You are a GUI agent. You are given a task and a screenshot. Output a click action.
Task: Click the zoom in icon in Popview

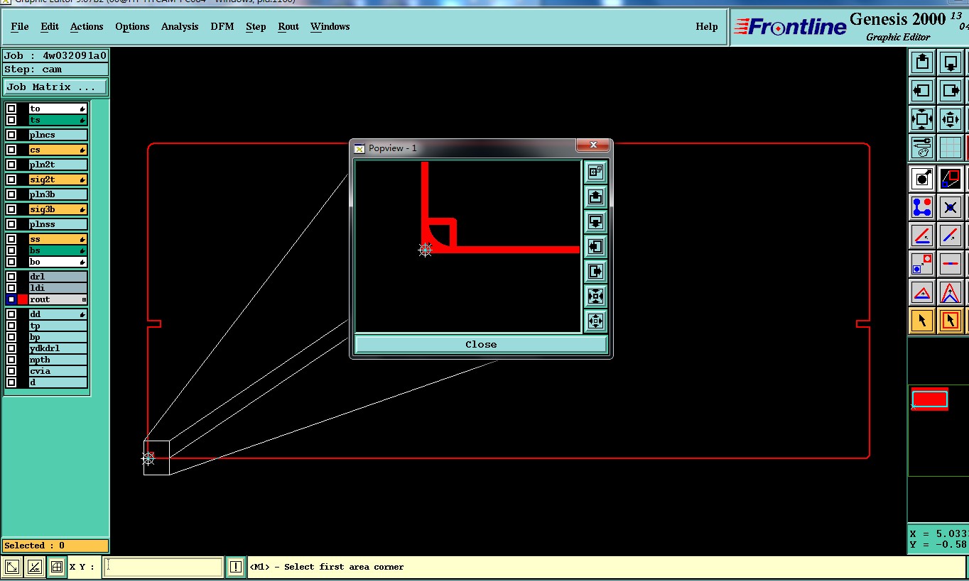[x=595, y=296]
